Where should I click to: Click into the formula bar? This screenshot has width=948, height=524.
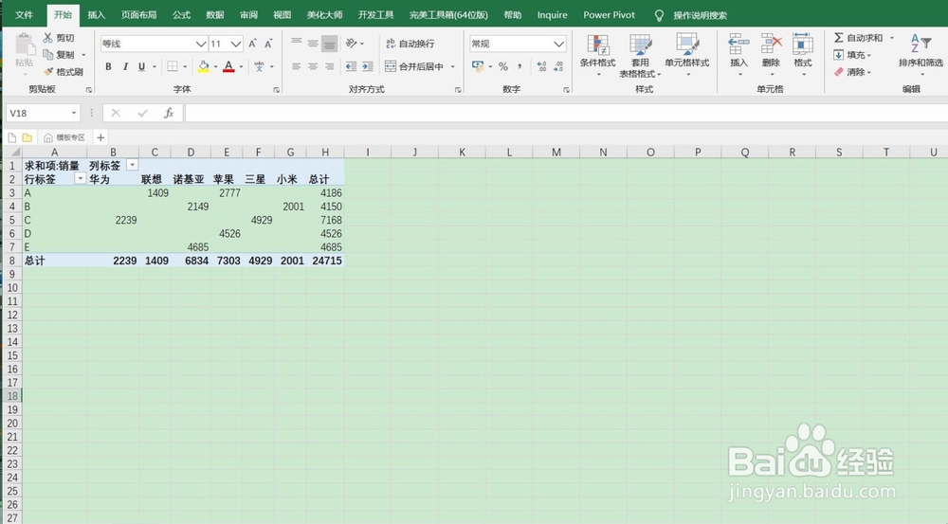coord(566,113)
